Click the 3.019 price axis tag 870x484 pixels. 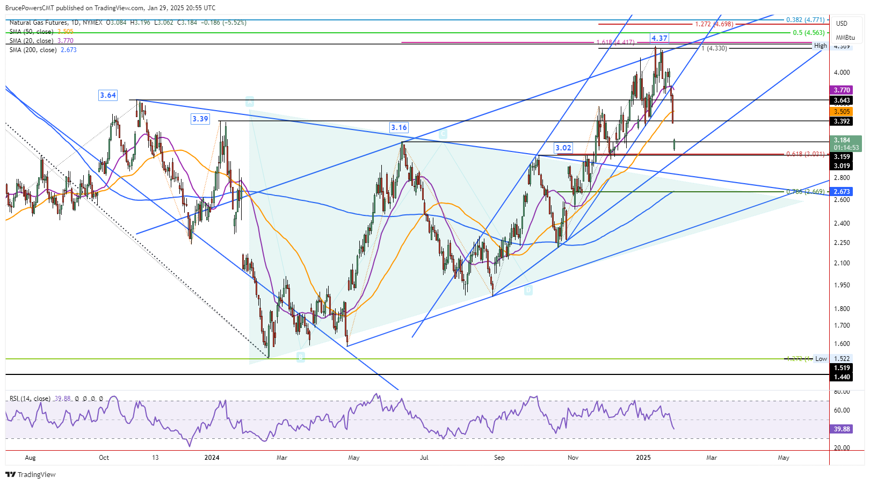point(841,166)
